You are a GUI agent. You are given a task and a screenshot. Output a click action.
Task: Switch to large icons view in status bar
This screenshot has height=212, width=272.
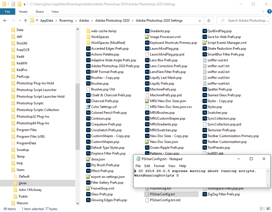pos(268,209)
